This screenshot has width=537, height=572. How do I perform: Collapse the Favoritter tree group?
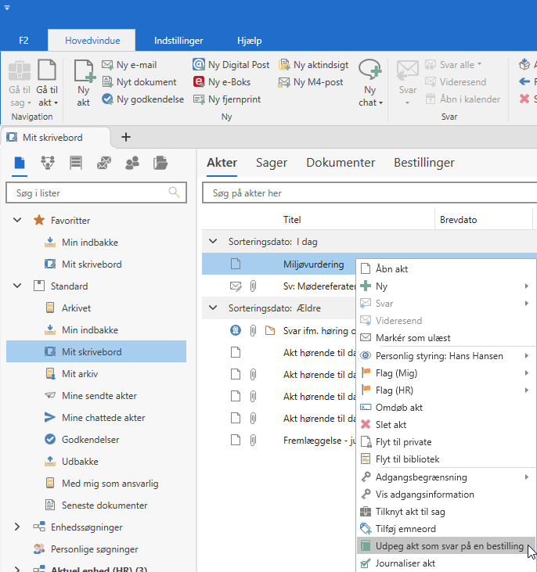[17, 221]
